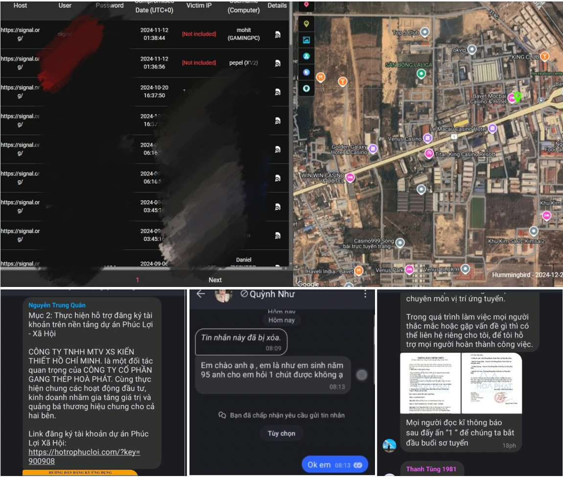Click the people icon in map toolbar
563x477 pixels.
tap(306, 56)
